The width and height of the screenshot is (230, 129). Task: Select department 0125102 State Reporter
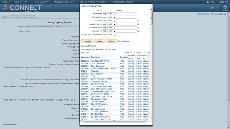click(x=85, y=74)
